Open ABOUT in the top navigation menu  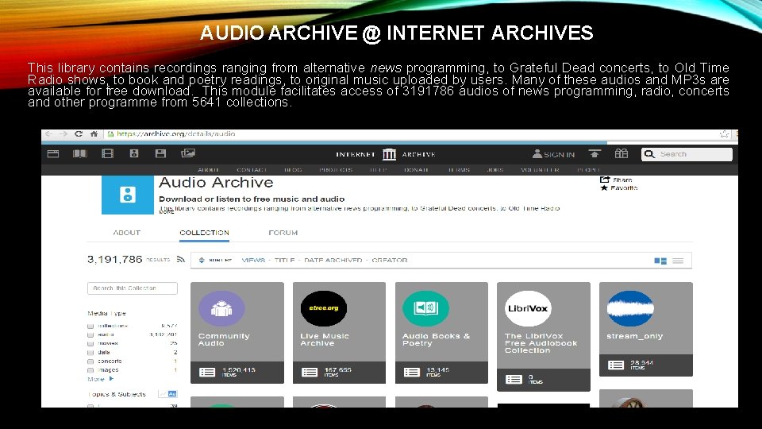(x=209, y=170)
